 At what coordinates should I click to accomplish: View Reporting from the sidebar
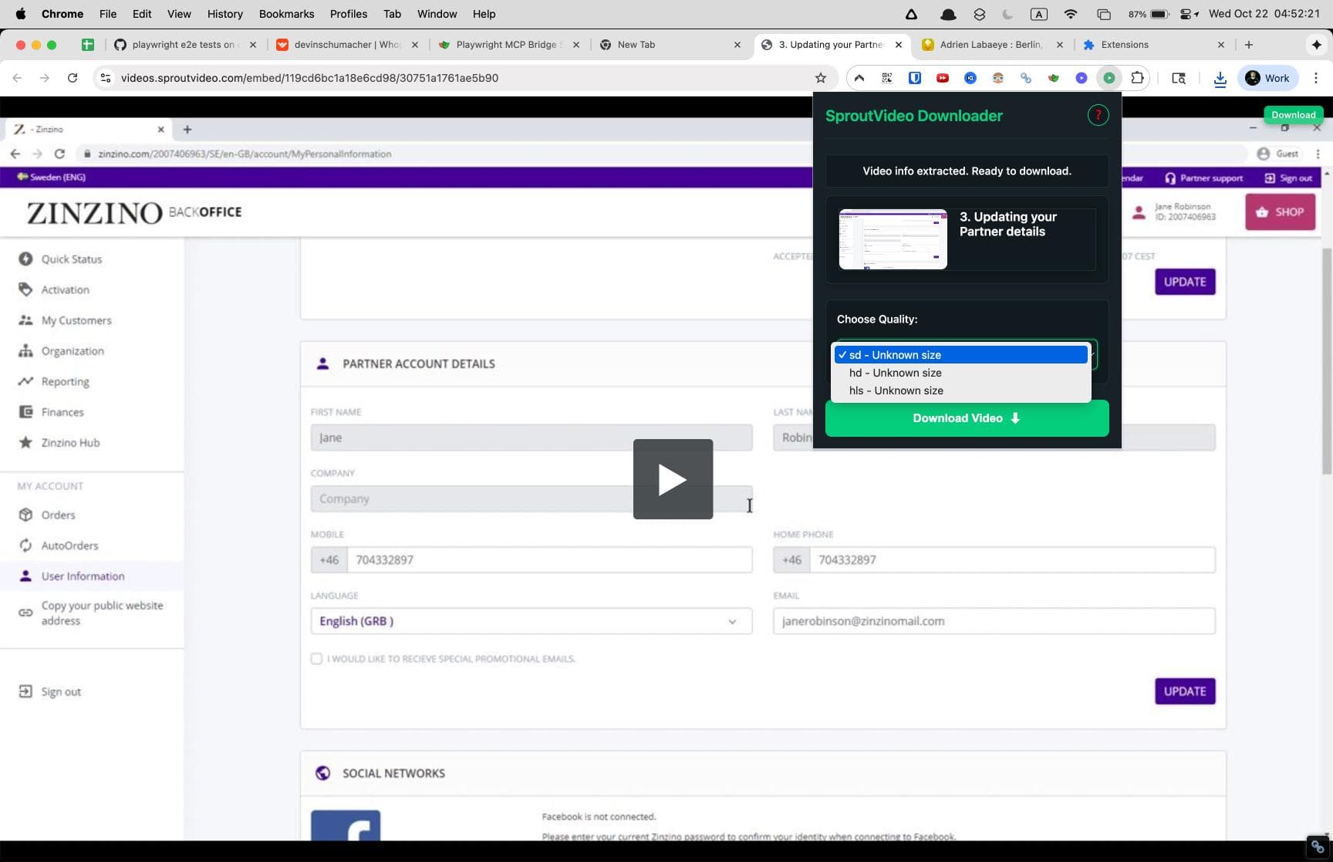(x=65, y=381)
